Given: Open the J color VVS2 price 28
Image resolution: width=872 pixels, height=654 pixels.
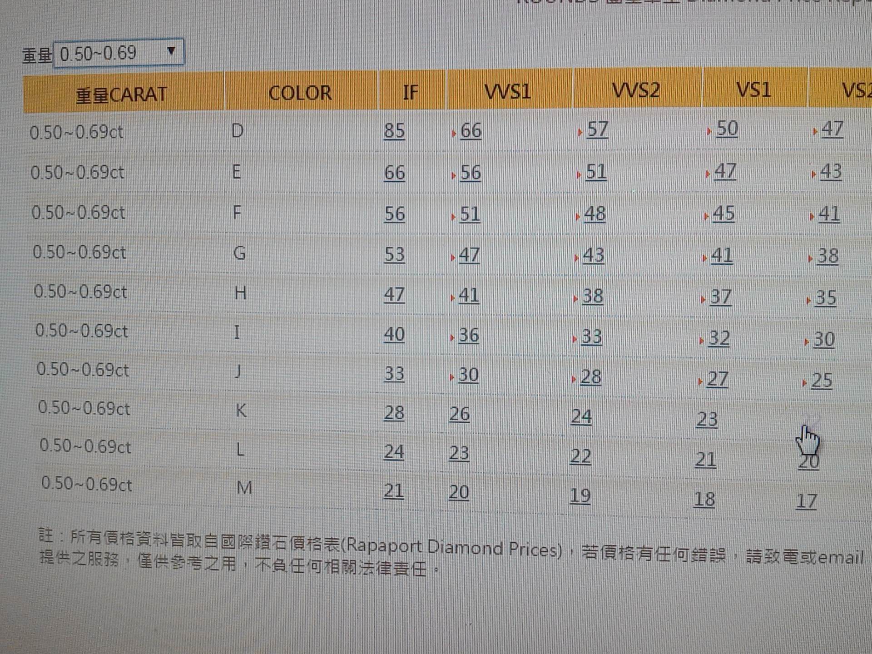Looking at the screenshot, I should click(591, 377).
